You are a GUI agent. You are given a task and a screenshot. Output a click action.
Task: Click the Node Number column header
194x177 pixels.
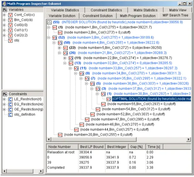62,147
